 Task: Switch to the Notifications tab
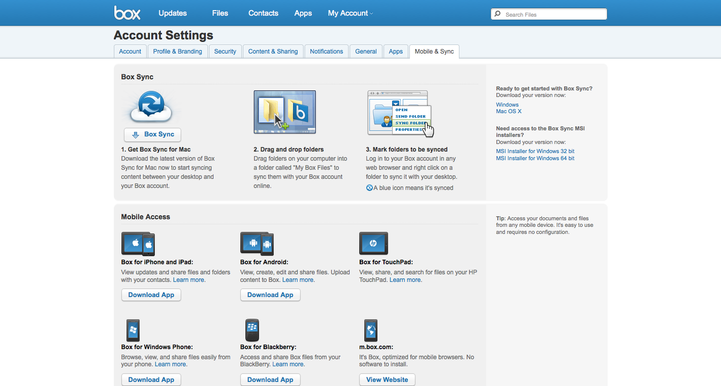[x=326, y=52]
